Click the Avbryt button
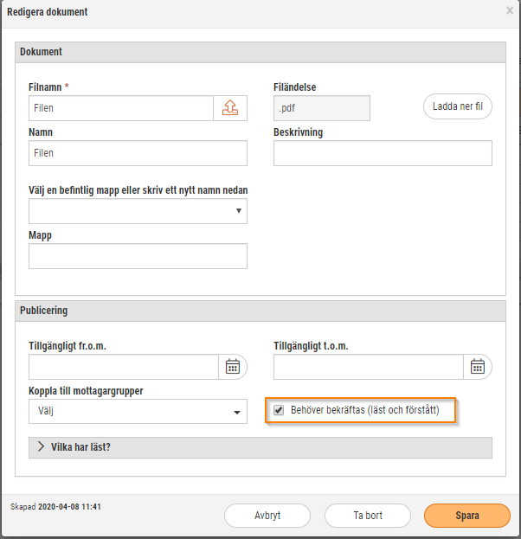Image resolution: width=521 pixels, height=539 pixels. click(267, 516)
